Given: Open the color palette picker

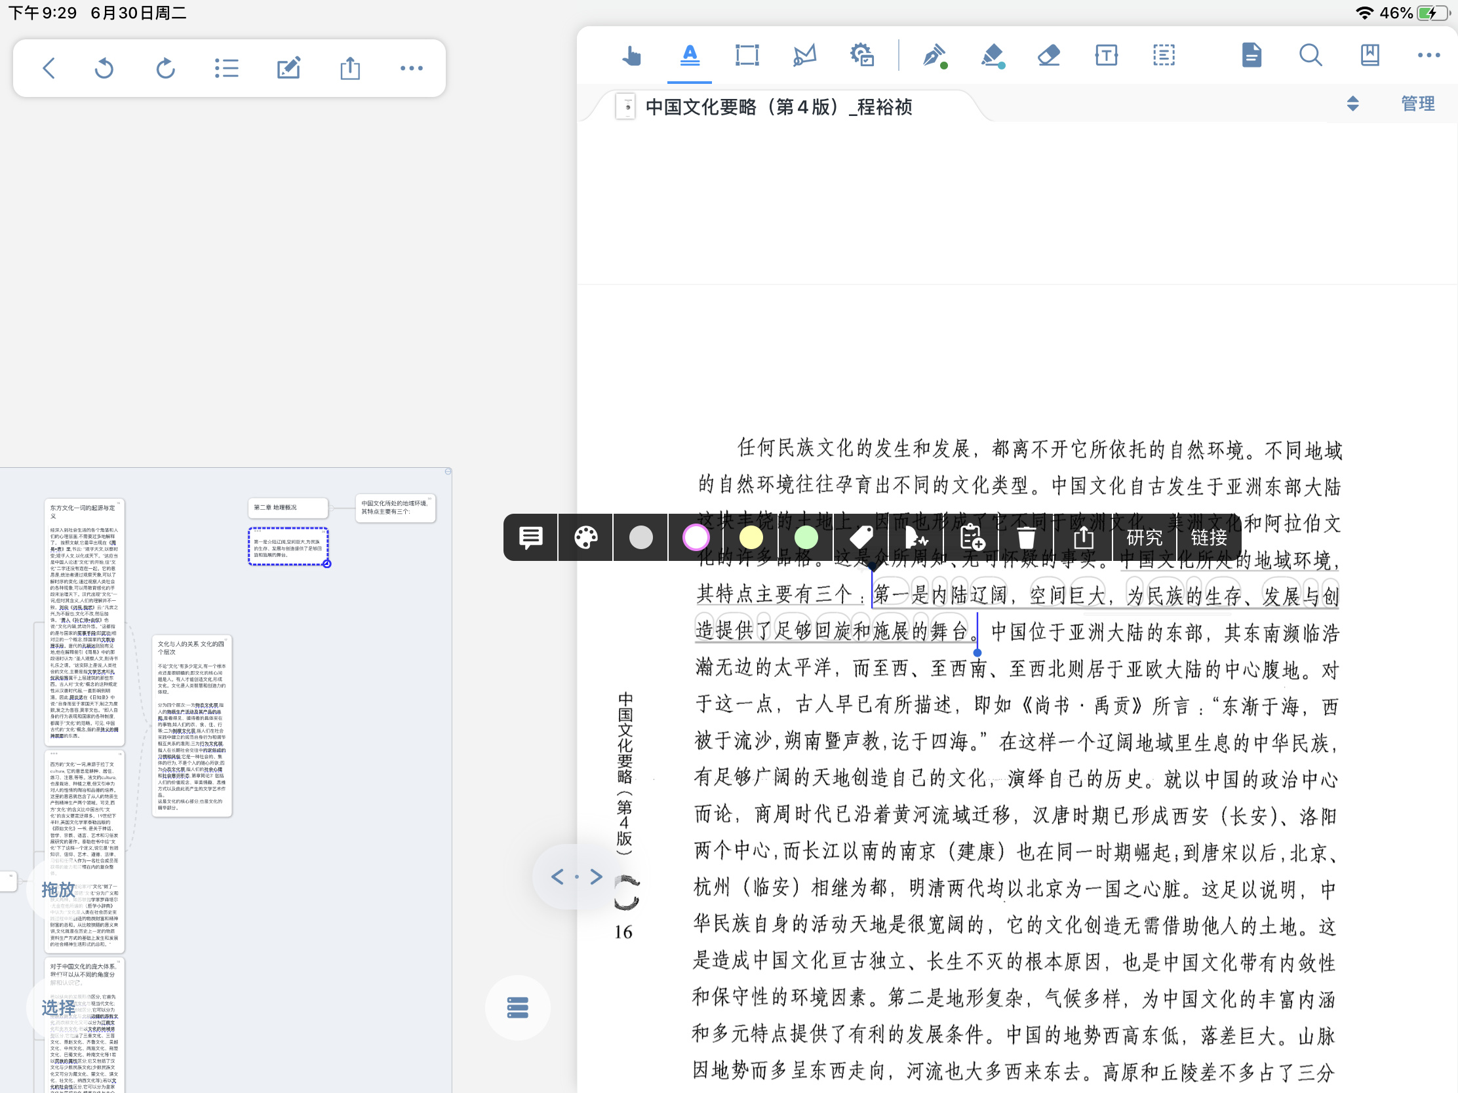Looking at the screenshot, I should [x=586, y=537].
